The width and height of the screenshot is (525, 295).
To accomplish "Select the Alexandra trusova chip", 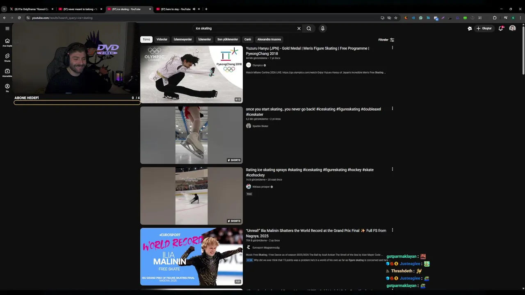I will (x=269, y=39).
